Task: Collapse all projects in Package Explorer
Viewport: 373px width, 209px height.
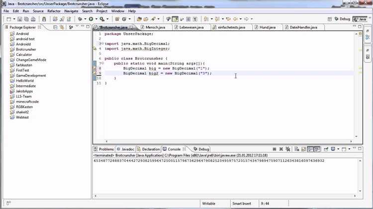Action: coord(56,27)
